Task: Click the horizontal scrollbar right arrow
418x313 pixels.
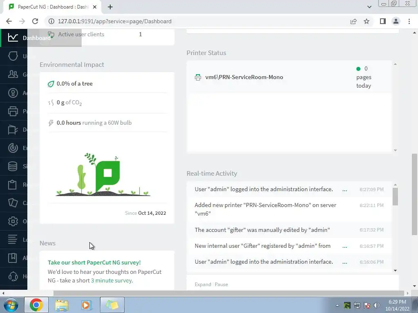Action: click(x=408, y=293)
